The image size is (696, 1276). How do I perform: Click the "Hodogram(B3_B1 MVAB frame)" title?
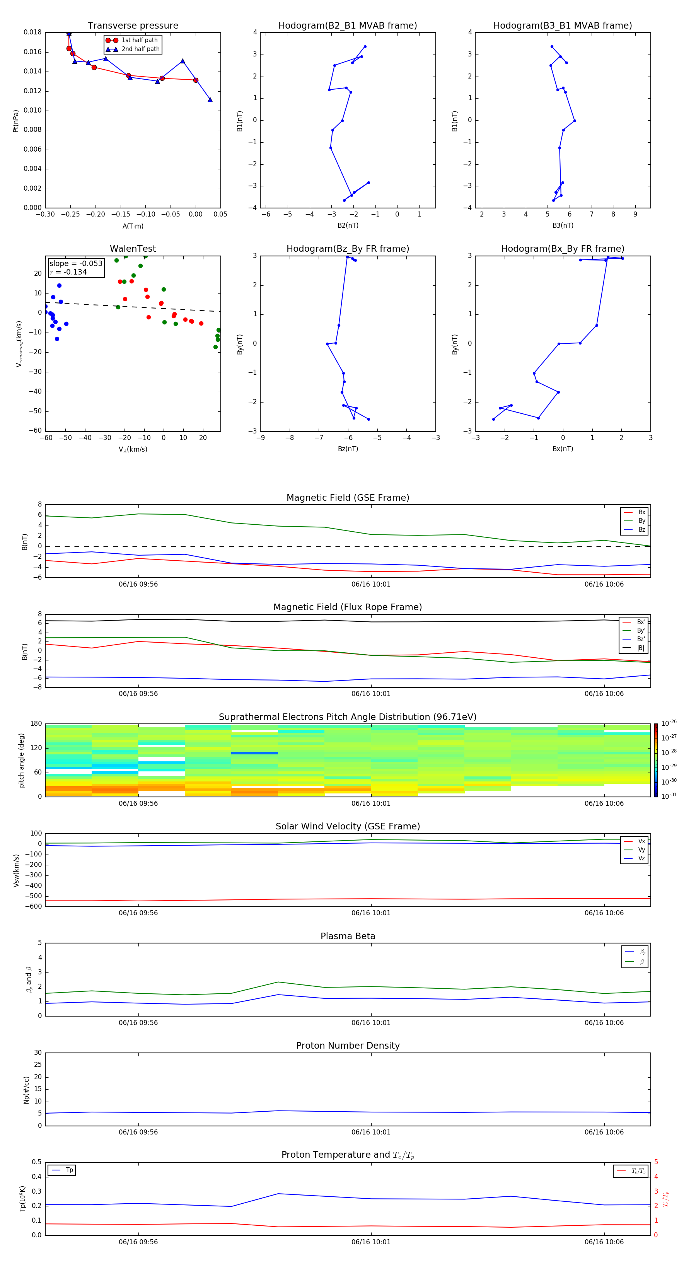point(562,26)
